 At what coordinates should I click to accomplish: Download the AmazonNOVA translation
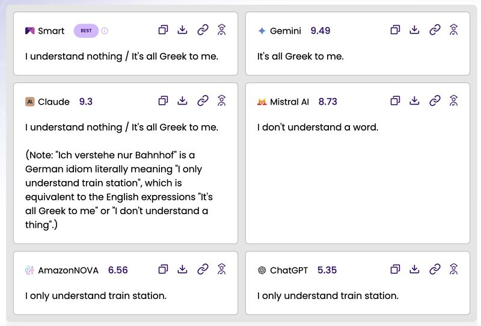183,269
